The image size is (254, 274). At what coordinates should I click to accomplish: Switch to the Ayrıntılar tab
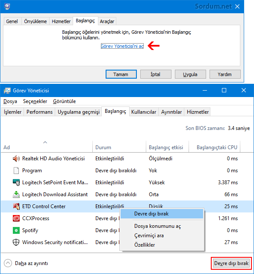click(x=171, y=112)
